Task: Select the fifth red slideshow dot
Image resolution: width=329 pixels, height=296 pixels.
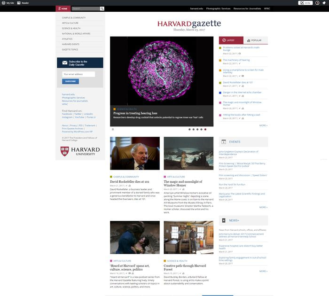Action: point(205,129)
